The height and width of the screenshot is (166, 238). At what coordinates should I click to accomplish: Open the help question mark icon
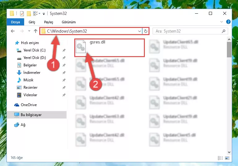pyautogui.click(x=228, y=22)
